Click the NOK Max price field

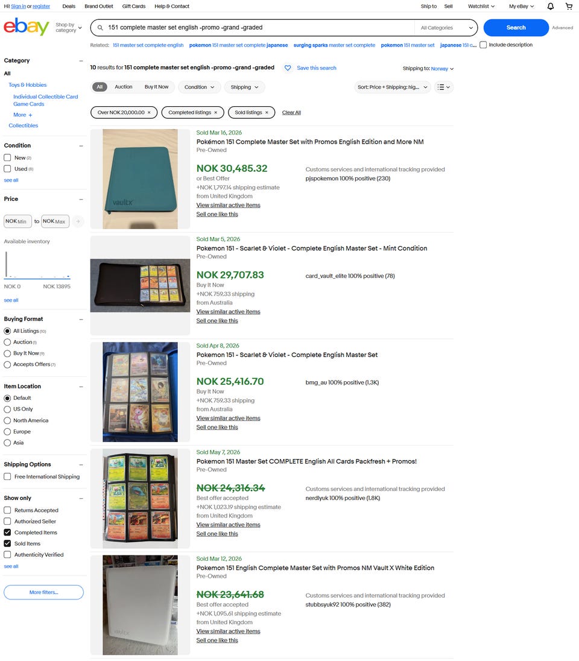55,221
